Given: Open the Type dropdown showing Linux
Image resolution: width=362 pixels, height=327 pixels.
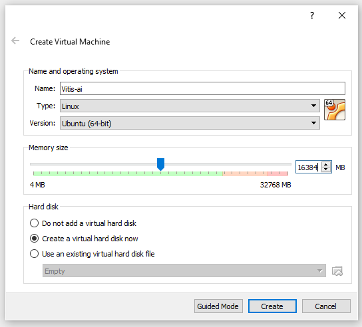Looking at the screenshot, I should [190, 106].
